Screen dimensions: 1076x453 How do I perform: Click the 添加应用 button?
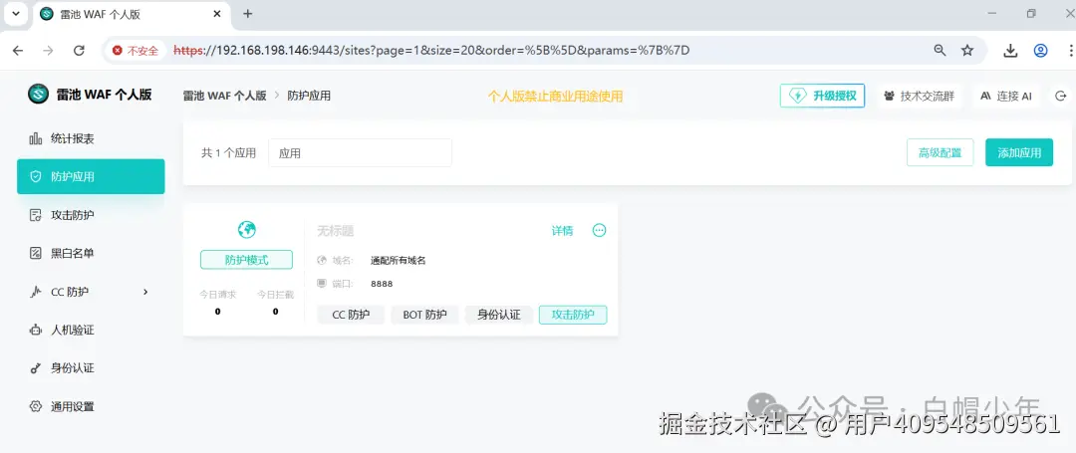pos(1019,153)
